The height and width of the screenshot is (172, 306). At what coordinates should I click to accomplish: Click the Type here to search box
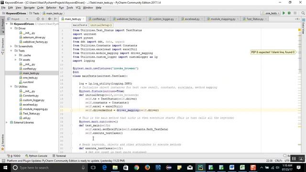tap(49, 168)
